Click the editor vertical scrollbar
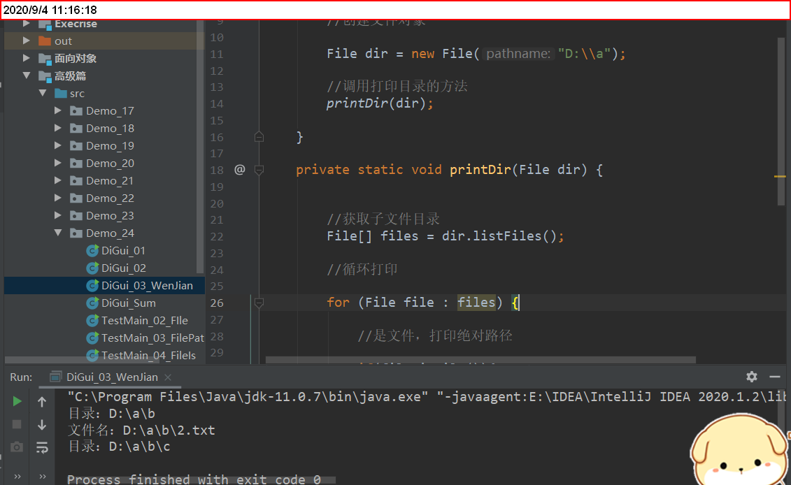Image resolution: width=791 pixels, height=485 pixels. (x=781, y=121)
